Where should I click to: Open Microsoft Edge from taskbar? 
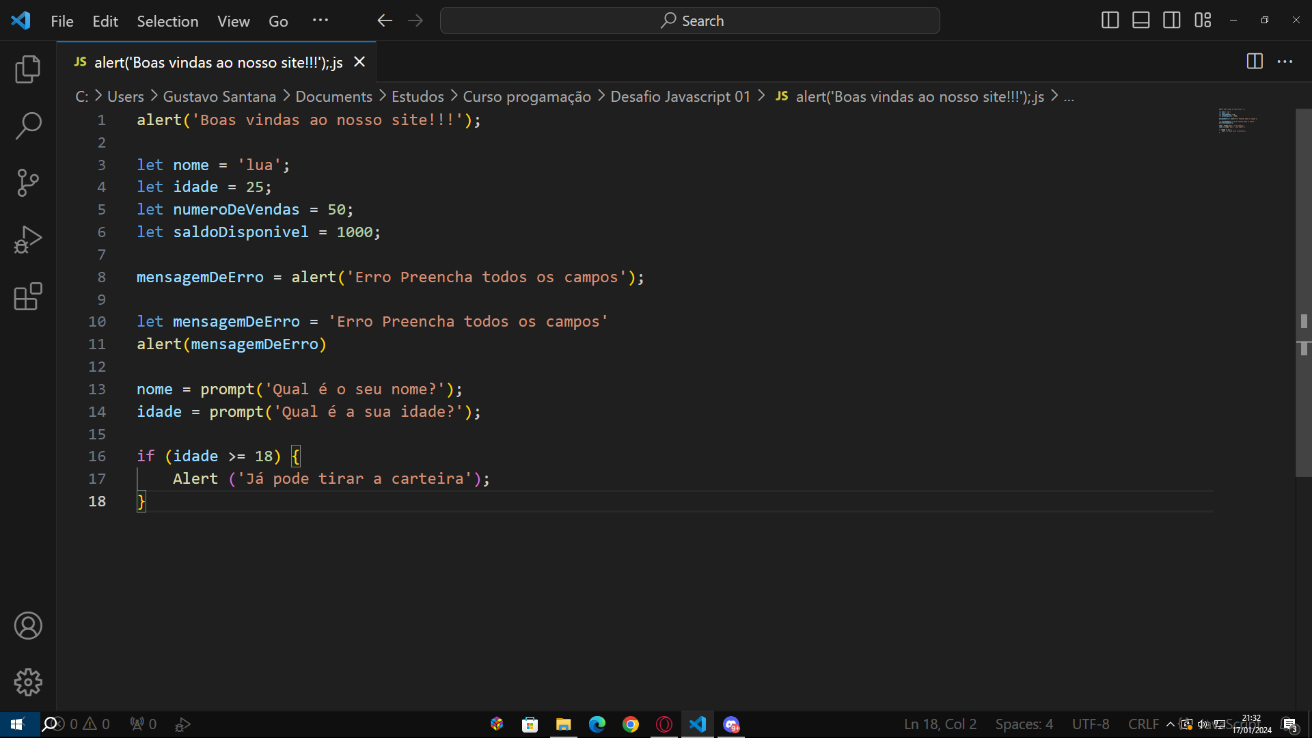pyautogui.click(x=597, y=724)
